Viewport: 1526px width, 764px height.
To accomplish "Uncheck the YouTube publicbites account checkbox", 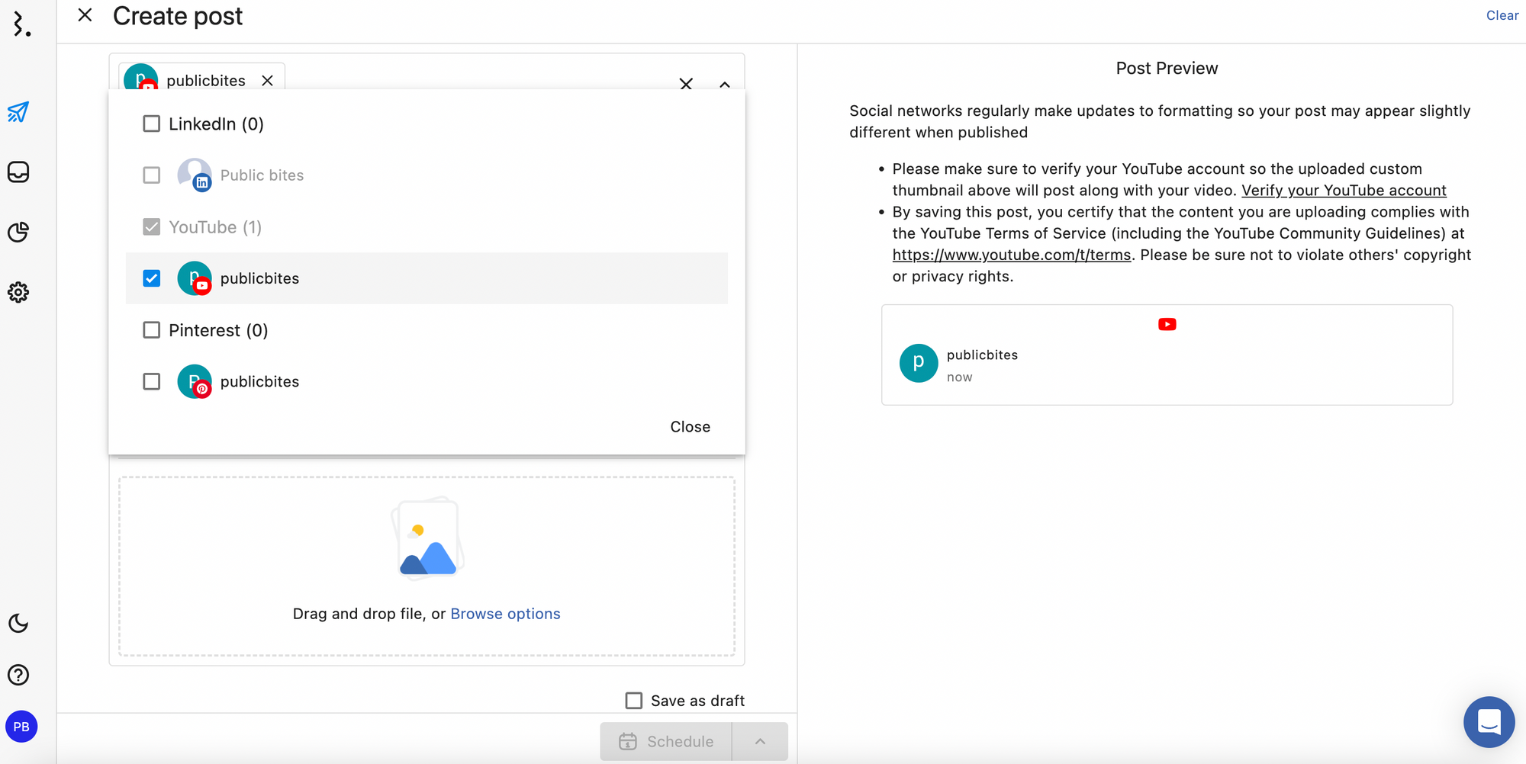I will point(152,278).
